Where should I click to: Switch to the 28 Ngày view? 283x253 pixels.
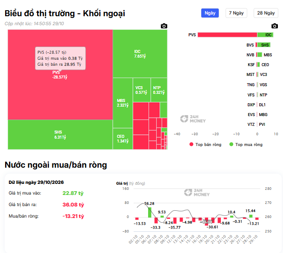tap(266, 13)
